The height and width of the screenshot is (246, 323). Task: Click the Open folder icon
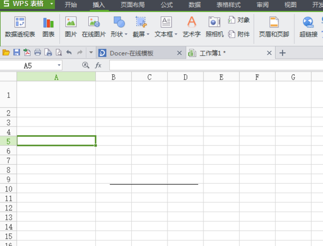point(6,53)
